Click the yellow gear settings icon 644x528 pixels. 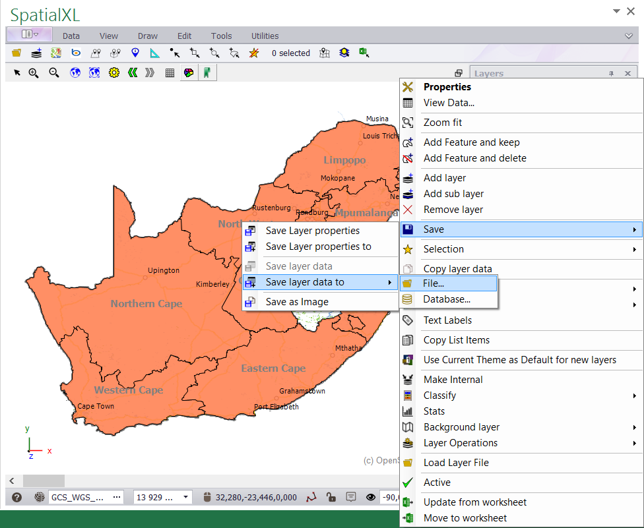[113, 73]
